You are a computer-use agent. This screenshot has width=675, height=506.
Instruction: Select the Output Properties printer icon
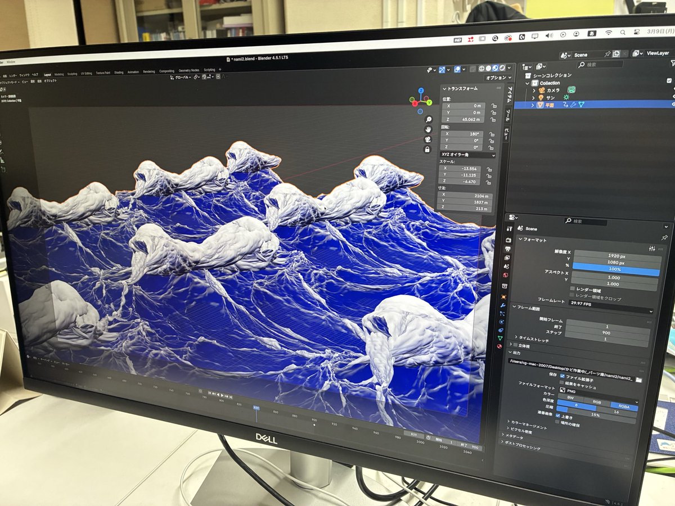[508, 248]
